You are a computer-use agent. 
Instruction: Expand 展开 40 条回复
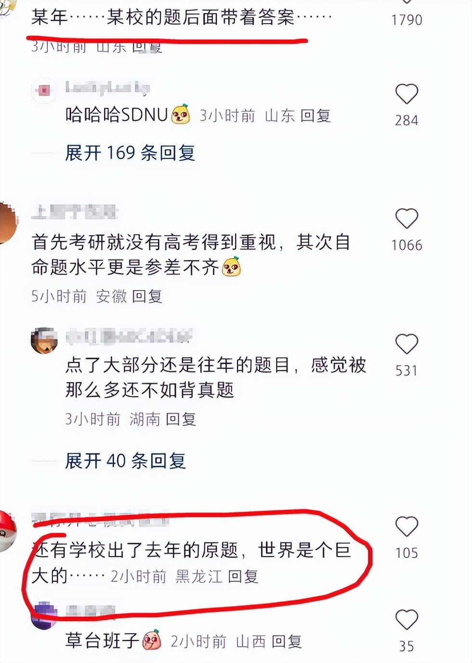coord(125,461)
